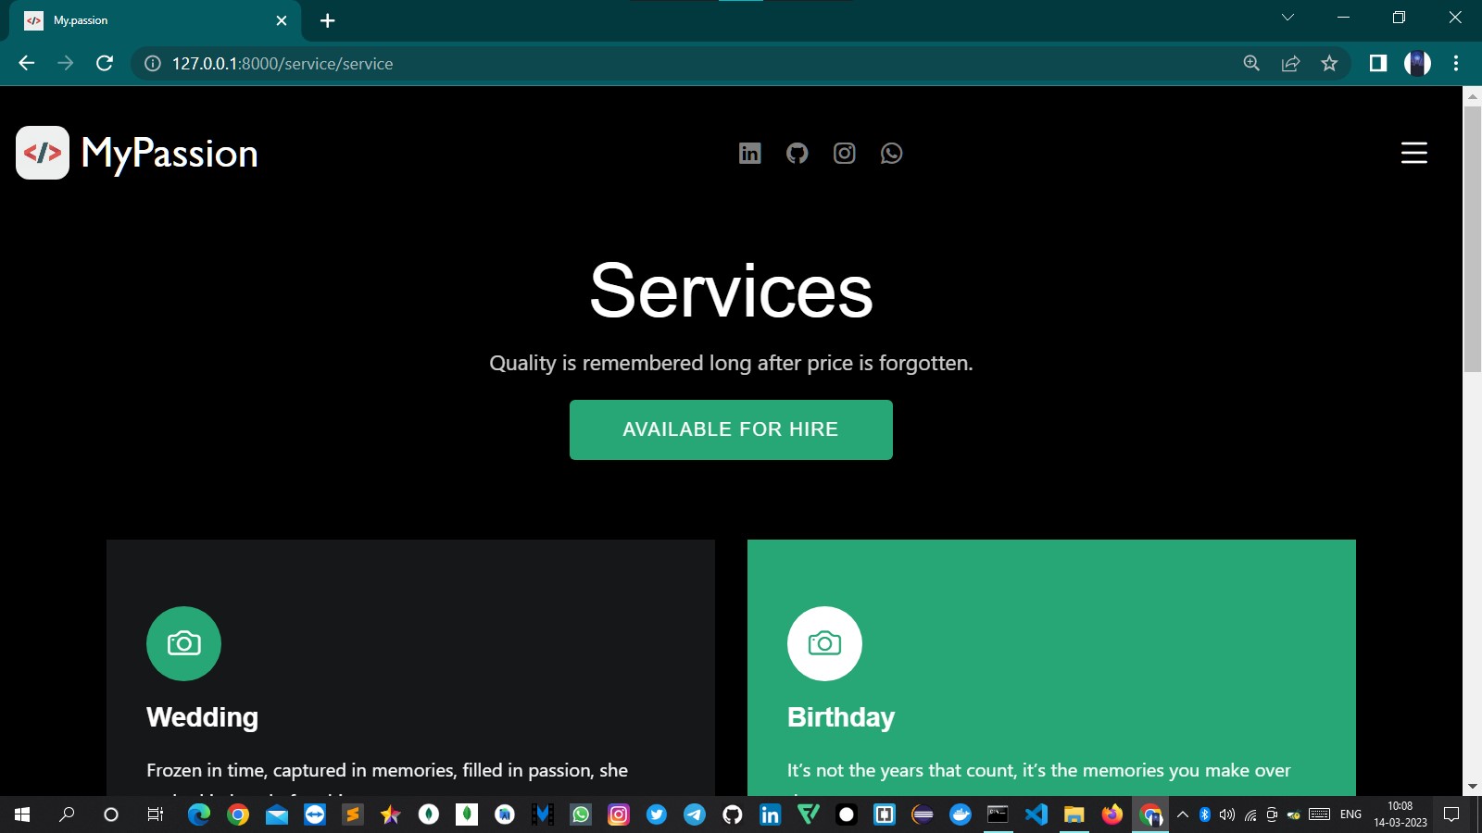
Task: Click the forward navigation arrow
Action: (65, 63)
